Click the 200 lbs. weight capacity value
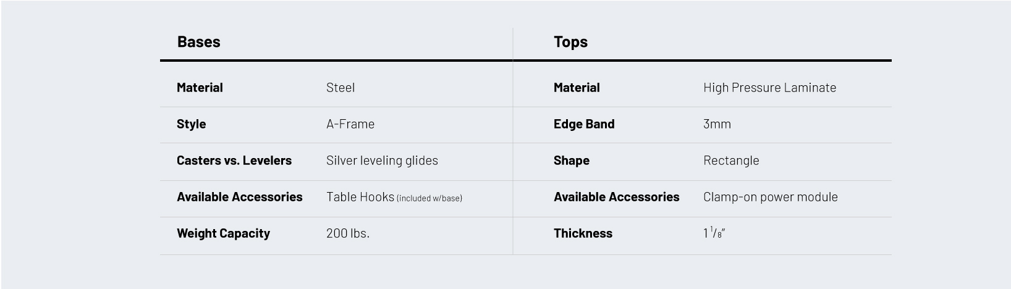1011x289 pixels. (348, 233)
